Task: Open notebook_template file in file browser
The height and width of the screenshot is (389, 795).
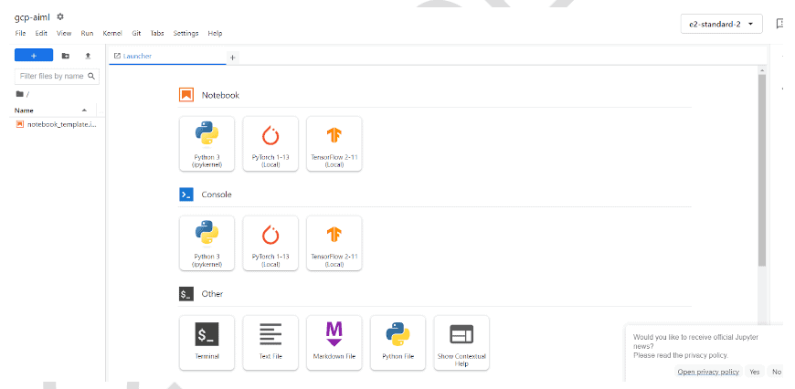Action: 60,123
